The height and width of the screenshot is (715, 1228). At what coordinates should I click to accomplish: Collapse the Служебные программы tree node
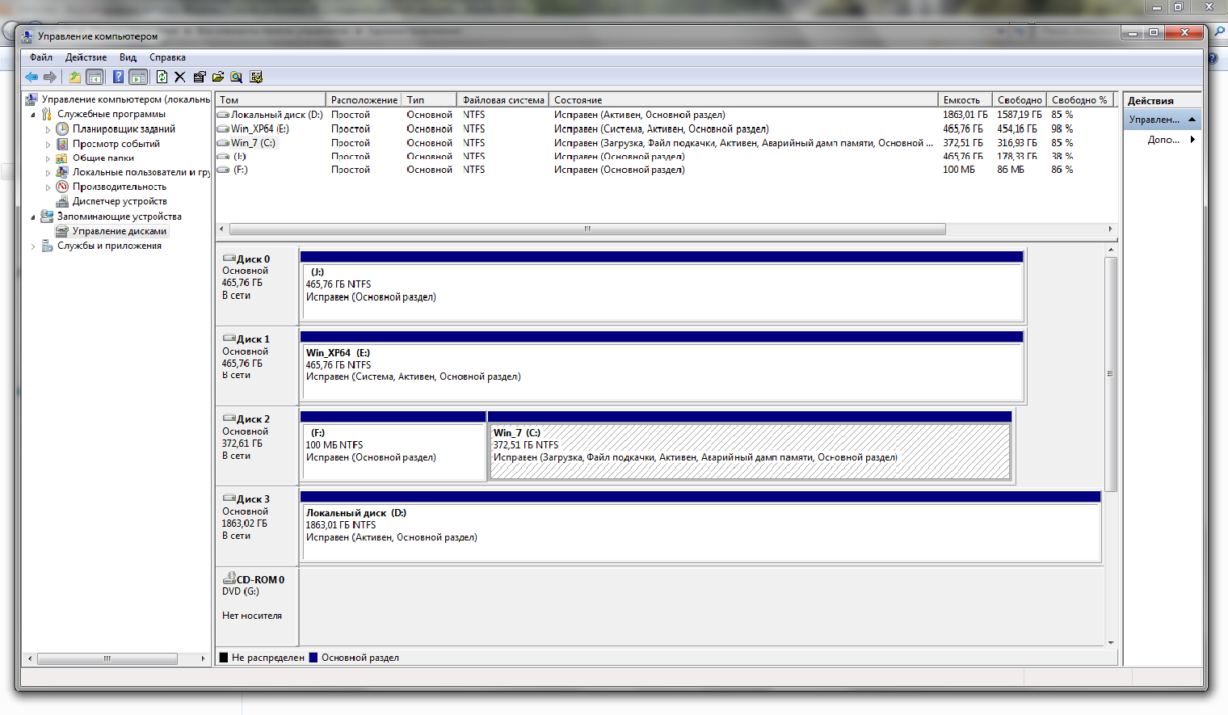[33, 115]
